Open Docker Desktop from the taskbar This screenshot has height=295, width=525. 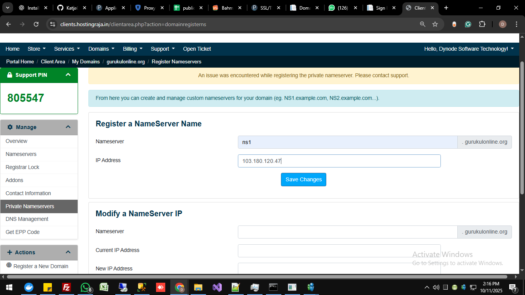click(29, 287)
